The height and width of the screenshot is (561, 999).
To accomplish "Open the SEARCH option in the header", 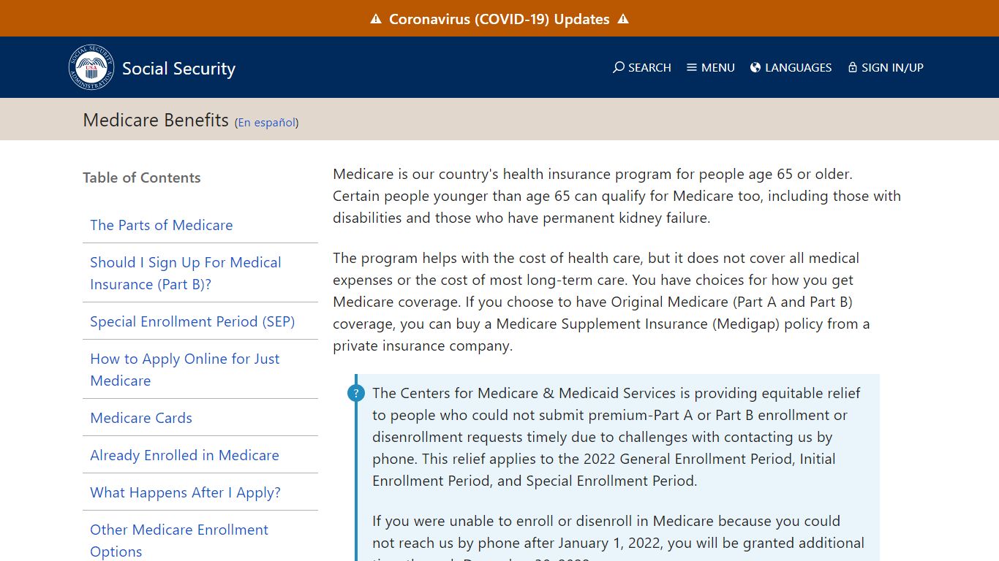I will tap(642, 67).
